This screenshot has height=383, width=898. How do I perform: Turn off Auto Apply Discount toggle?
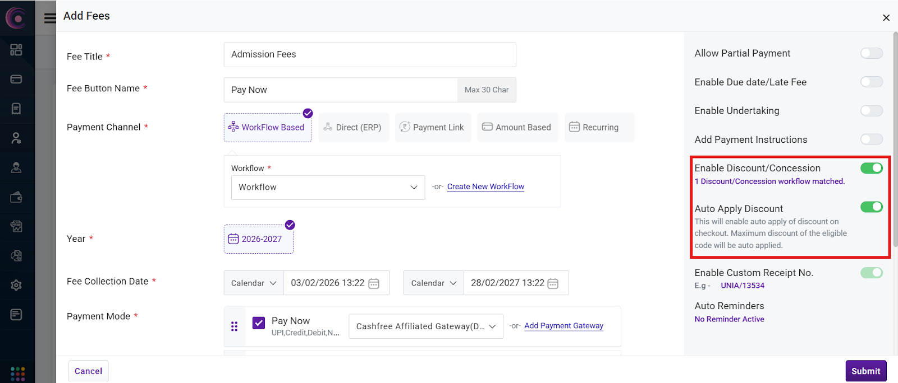tap(871, 207)
